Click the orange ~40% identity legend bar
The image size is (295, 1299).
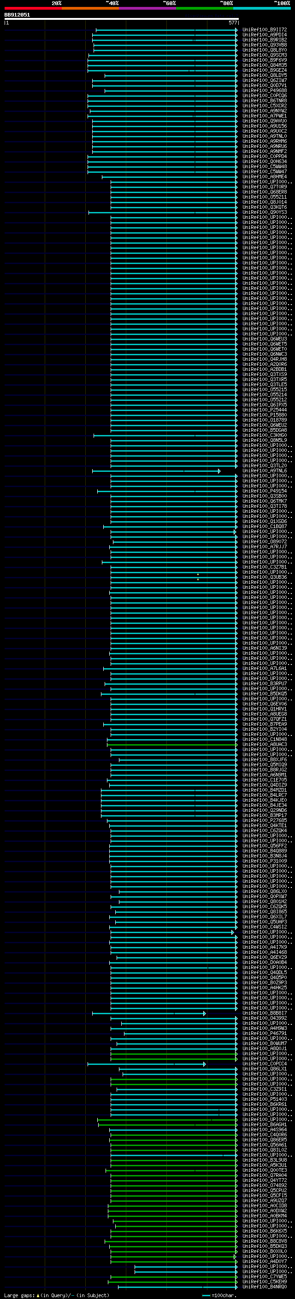click(x=90, y=8)
